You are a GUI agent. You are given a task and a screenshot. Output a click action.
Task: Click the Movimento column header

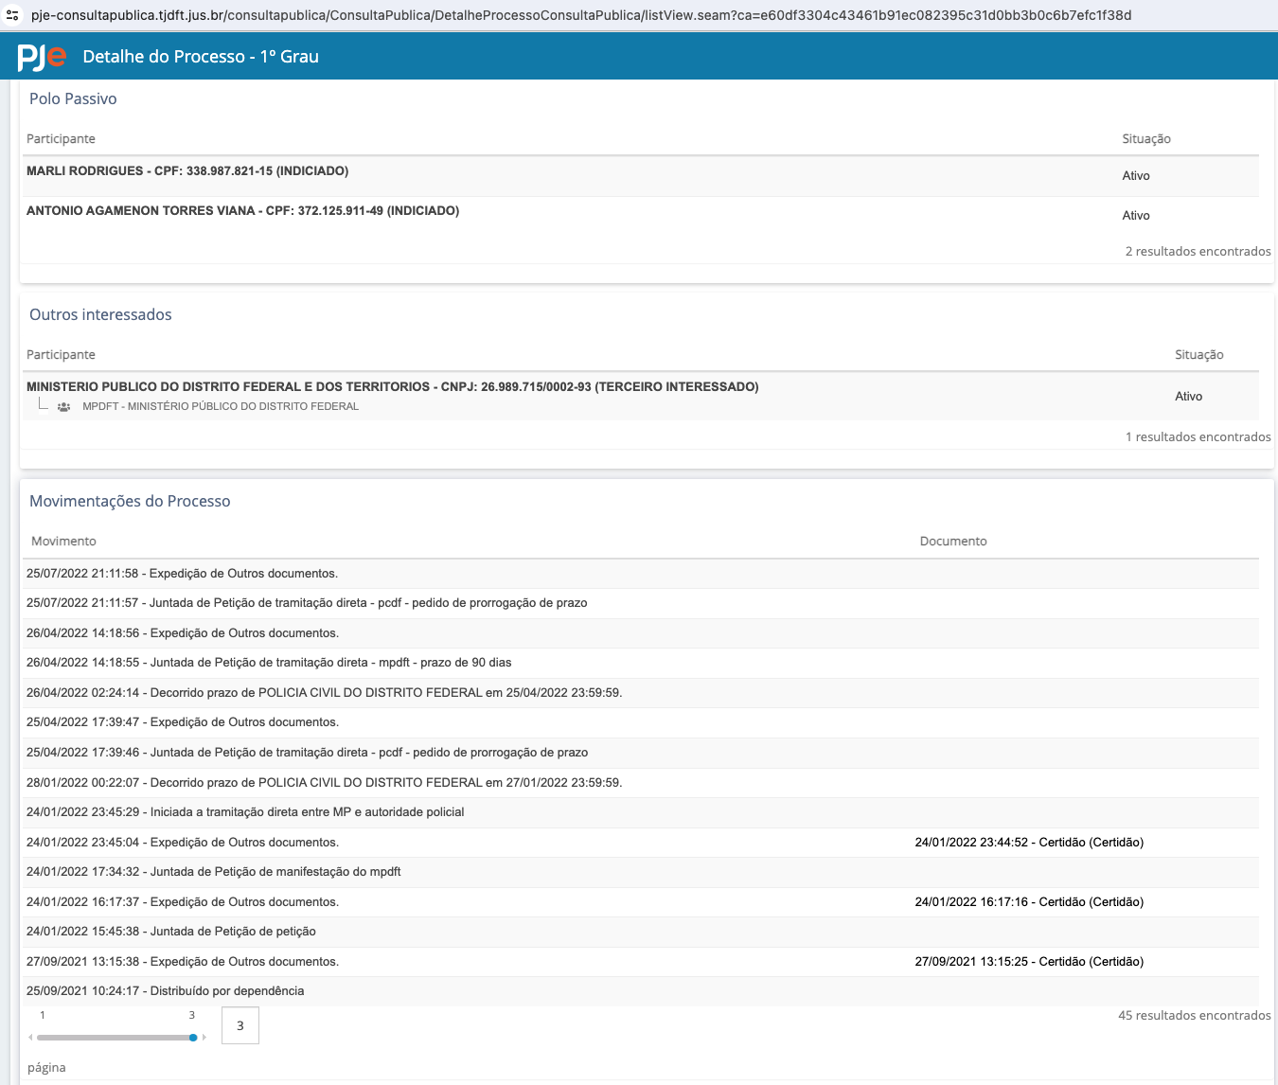coord(63,542)
